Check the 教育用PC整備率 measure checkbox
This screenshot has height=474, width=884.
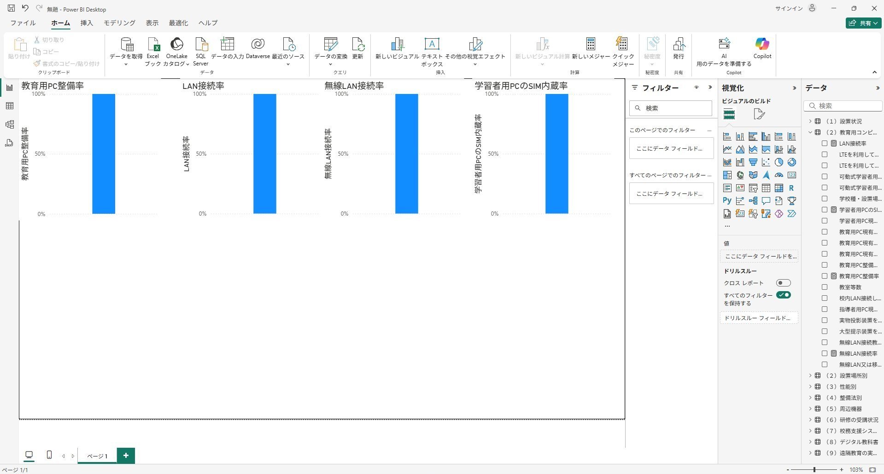pyautogui.click(x=825, y=276)
